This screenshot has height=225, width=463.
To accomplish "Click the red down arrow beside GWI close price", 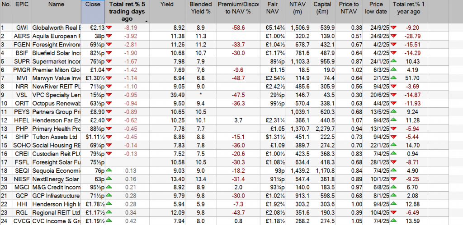I will click(x=109, y=28).
